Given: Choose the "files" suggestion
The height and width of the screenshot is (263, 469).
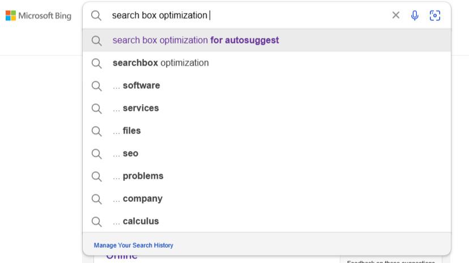Looking at the screenshot, I should point(131,131).
